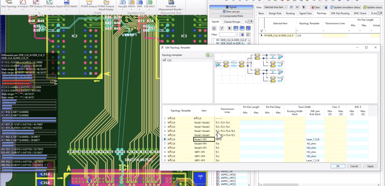Switch to the Design Rule tab
The image size is (385, 186).
(275, 13)
